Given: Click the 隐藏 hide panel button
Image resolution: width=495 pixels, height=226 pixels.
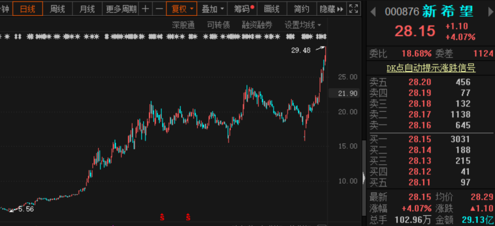Looking at the screenshot, I should pos(330,9).
